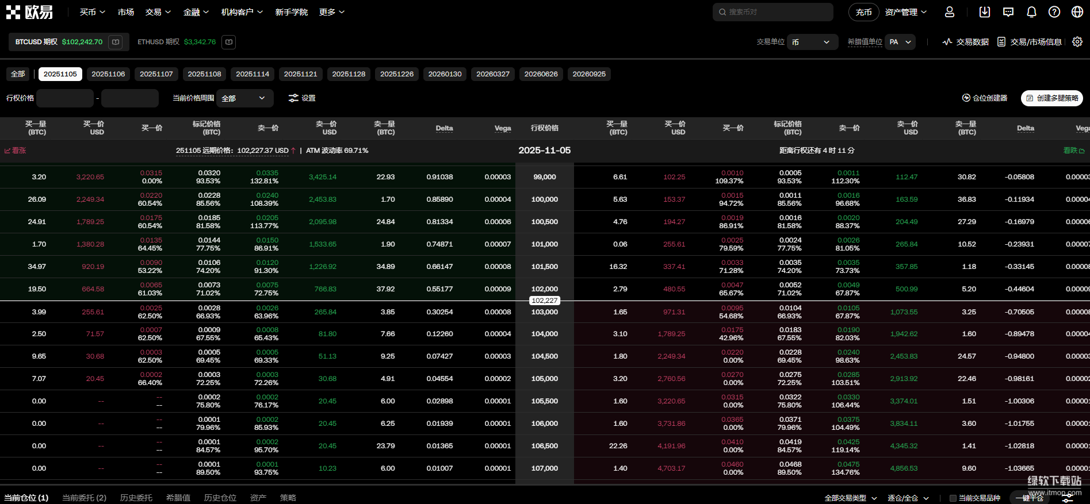Select the 全部 expiry filter
Viewport: 1090px width, 504px height.
point(18,74)
